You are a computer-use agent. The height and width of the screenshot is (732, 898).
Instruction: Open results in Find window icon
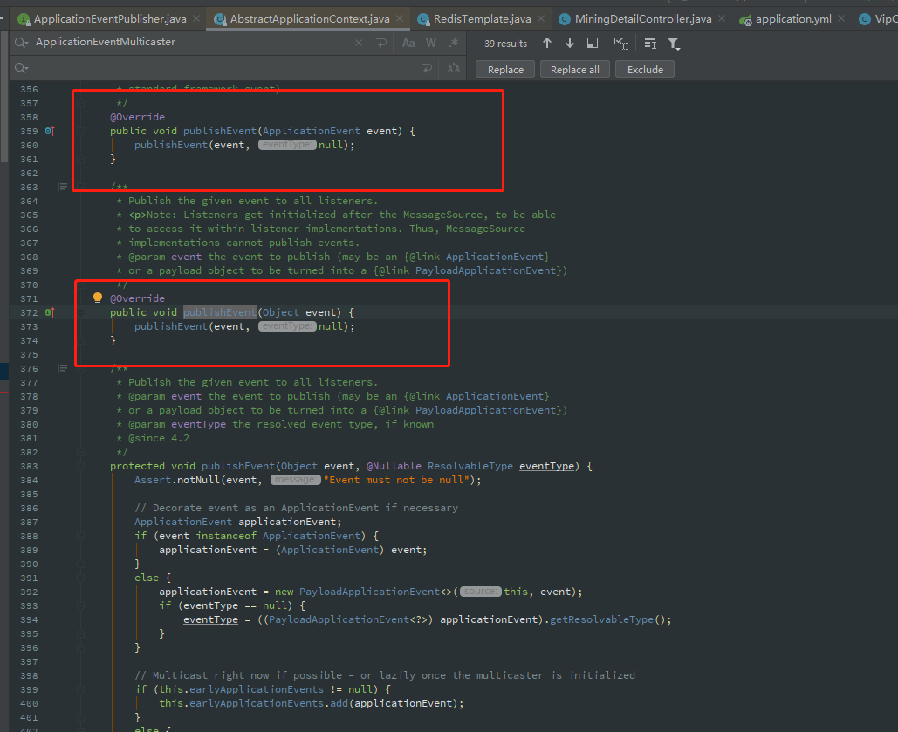[x=593, y=43]
